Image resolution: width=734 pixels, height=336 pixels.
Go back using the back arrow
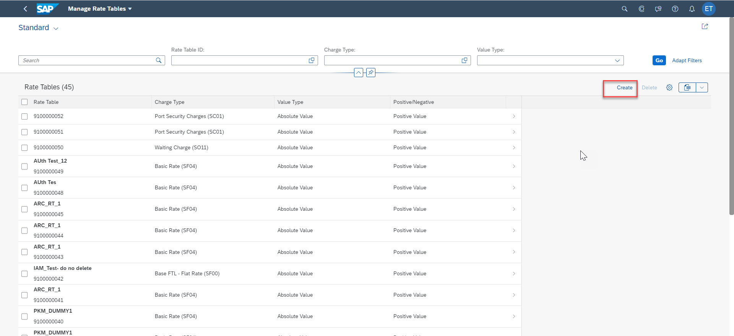click(x=25, y=8)
